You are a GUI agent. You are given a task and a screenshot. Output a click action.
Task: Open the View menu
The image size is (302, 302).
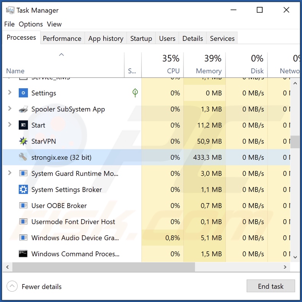coord(54,24)
